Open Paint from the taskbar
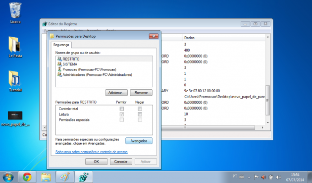 coord(65,177)
